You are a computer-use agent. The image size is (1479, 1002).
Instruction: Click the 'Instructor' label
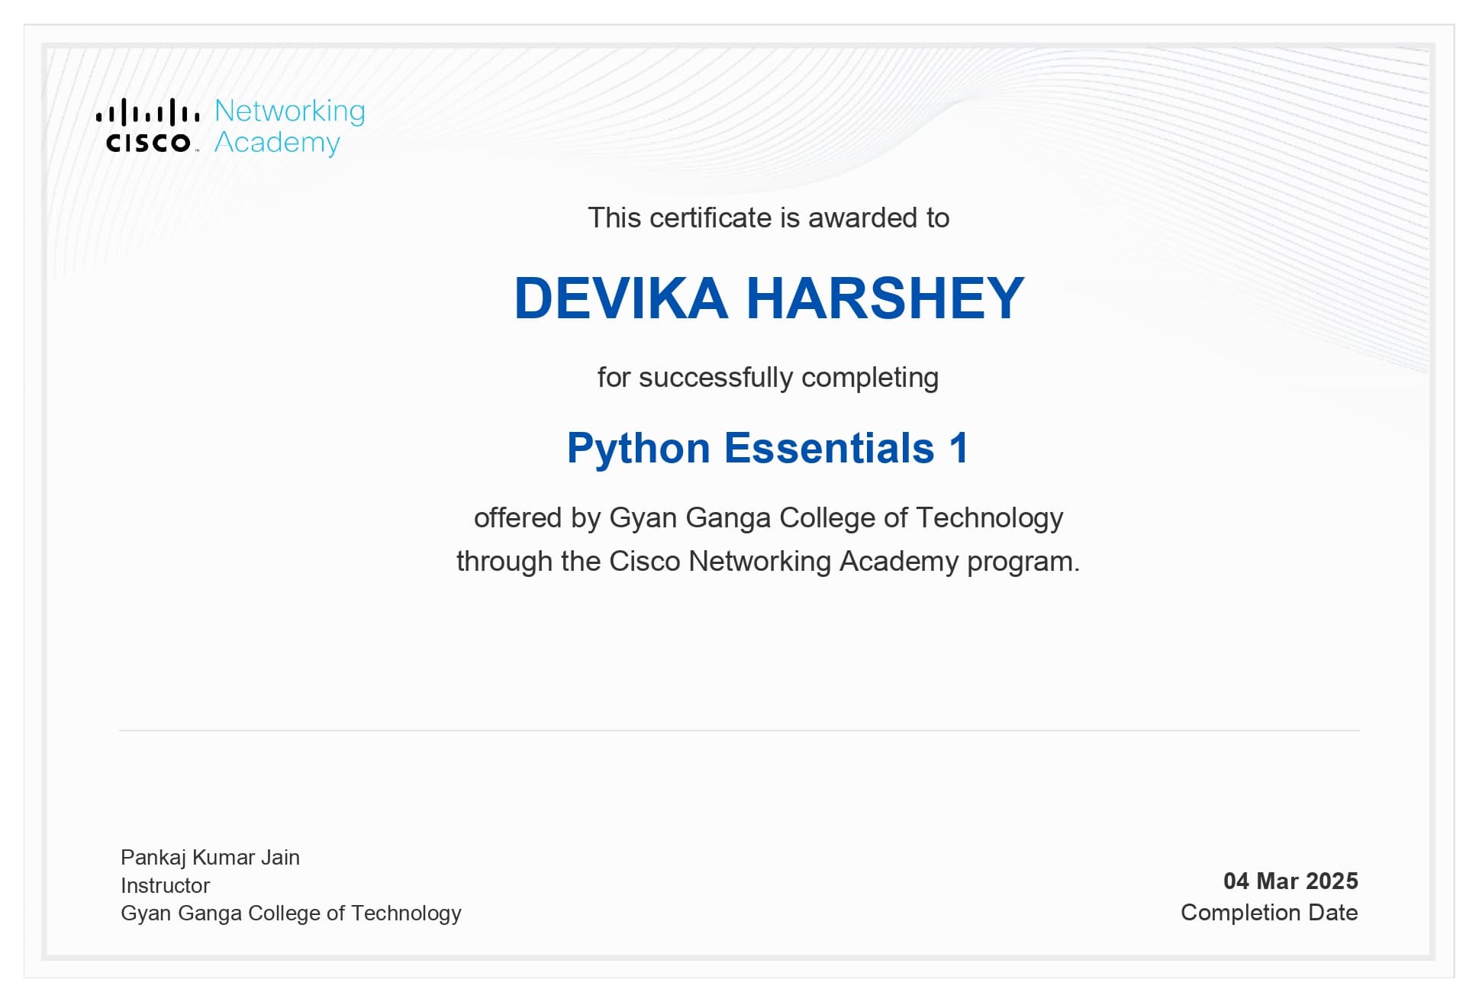[165, 886]
